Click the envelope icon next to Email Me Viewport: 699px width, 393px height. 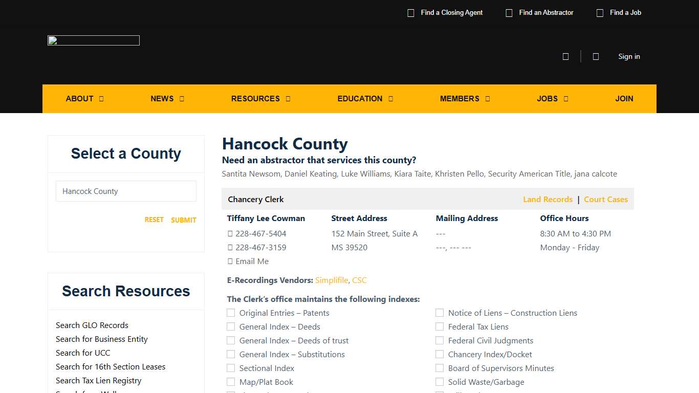[x=230, y=261]
